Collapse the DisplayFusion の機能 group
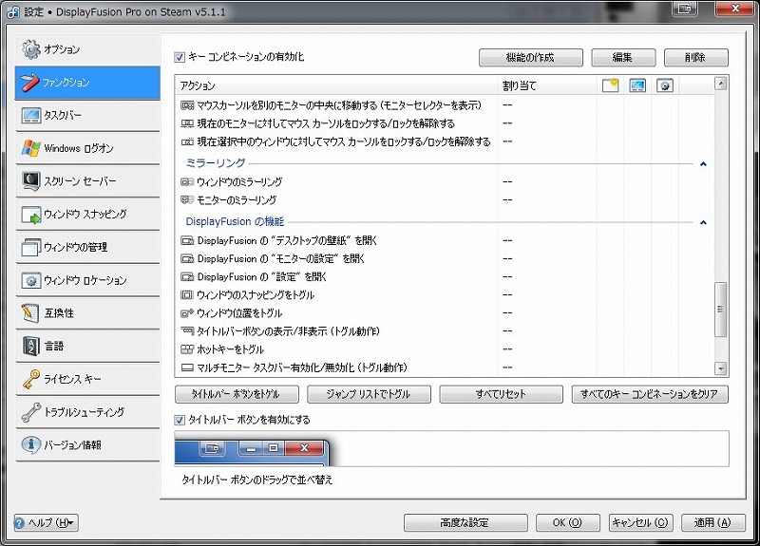 click(x=703, y=223)
